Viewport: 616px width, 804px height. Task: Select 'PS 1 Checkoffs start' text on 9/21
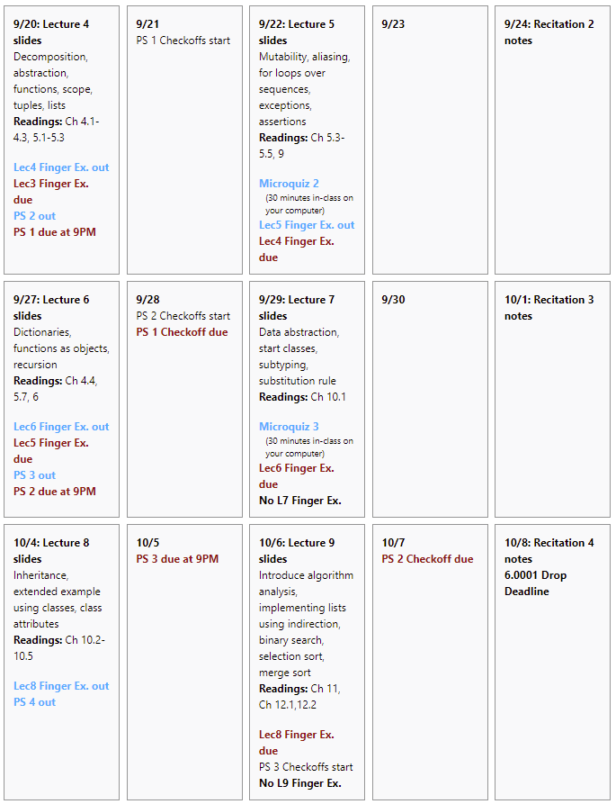183,41
